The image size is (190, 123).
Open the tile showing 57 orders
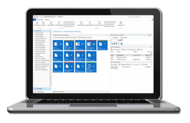pos(80,45)
